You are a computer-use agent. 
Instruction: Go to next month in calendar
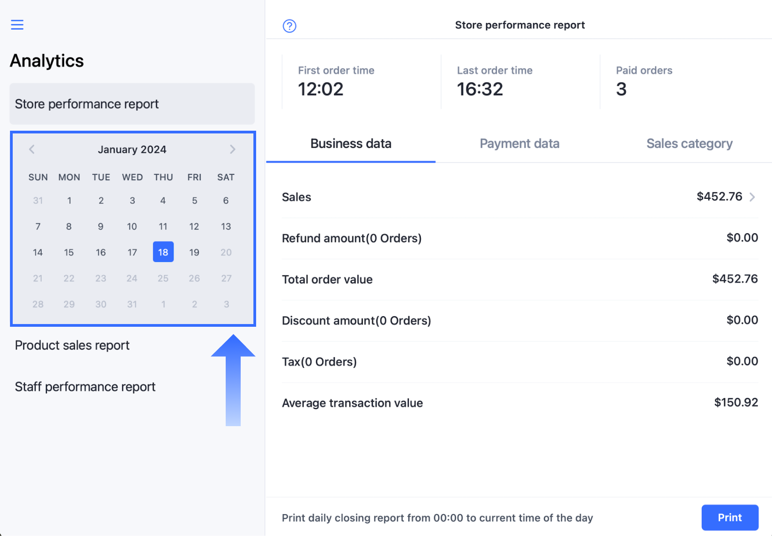[233, 149]
